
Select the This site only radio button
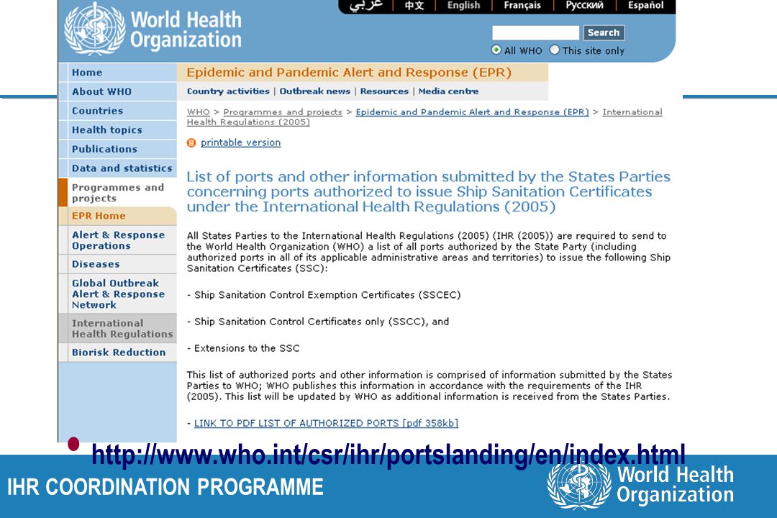pos(555,50)
